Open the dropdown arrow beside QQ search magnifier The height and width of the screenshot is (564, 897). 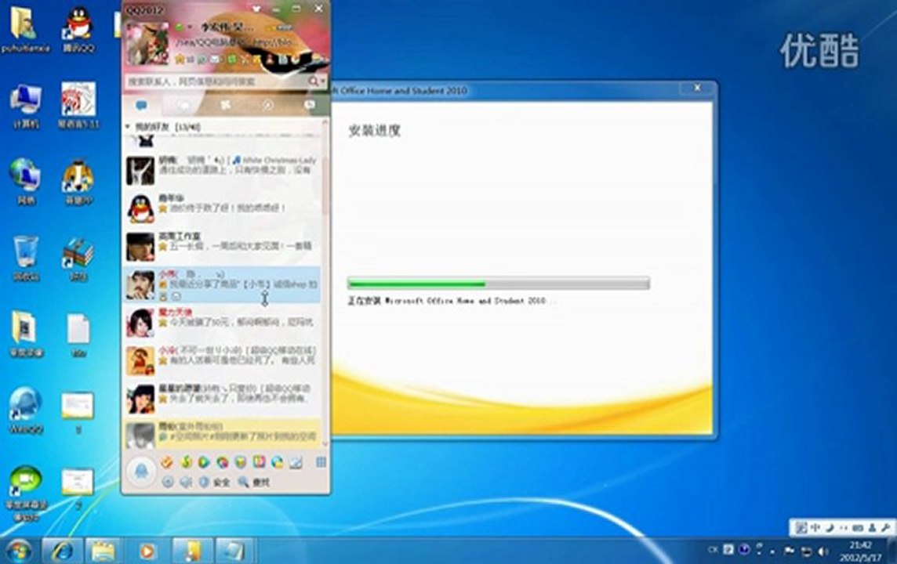323,81
